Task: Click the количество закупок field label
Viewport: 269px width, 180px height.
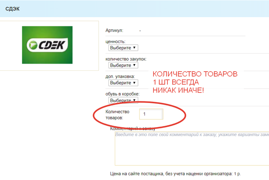Action: (126, 59)
